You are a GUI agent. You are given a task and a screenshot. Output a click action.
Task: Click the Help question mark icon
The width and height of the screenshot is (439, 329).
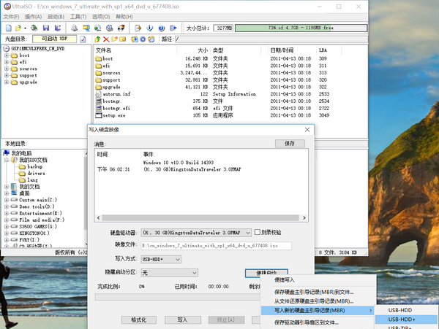click(162, 28)
